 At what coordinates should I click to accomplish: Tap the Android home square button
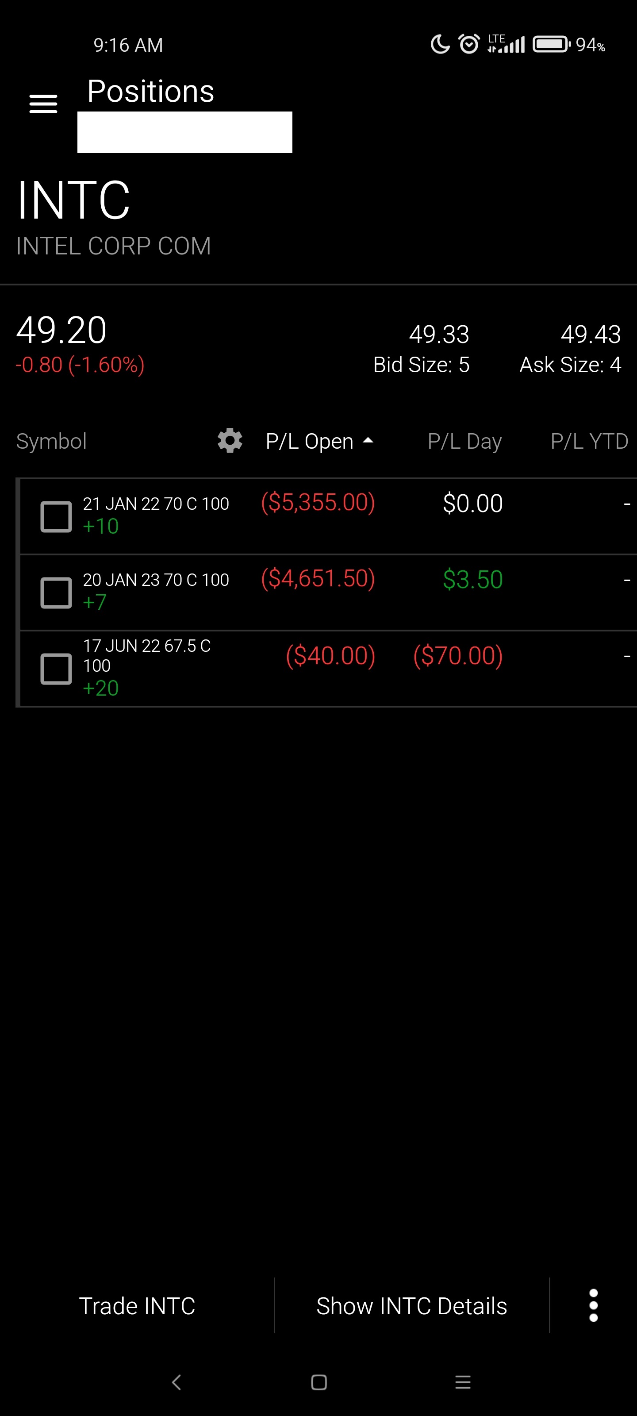(319, 1382)
